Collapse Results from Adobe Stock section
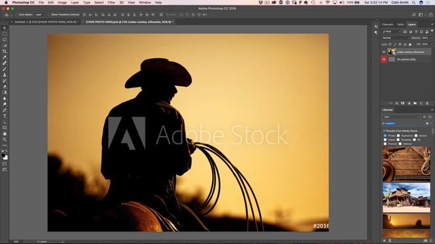 (384, 131)
